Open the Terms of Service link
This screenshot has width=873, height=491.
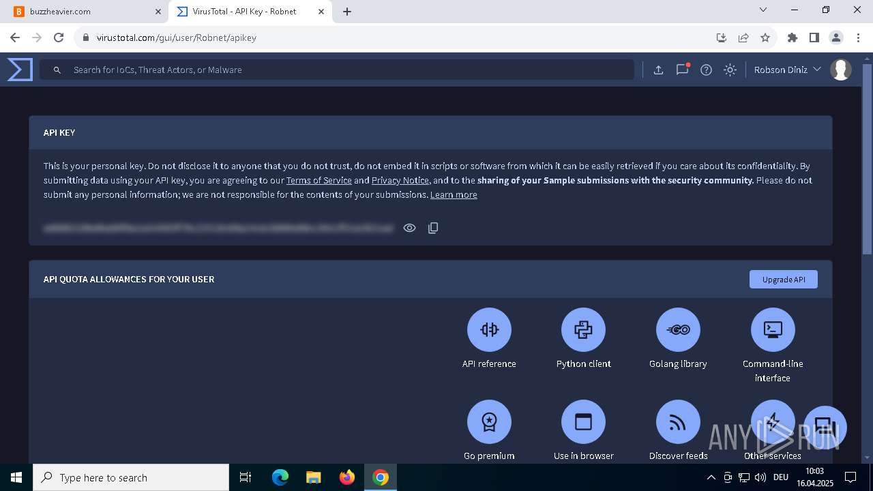tap(319, 180)
